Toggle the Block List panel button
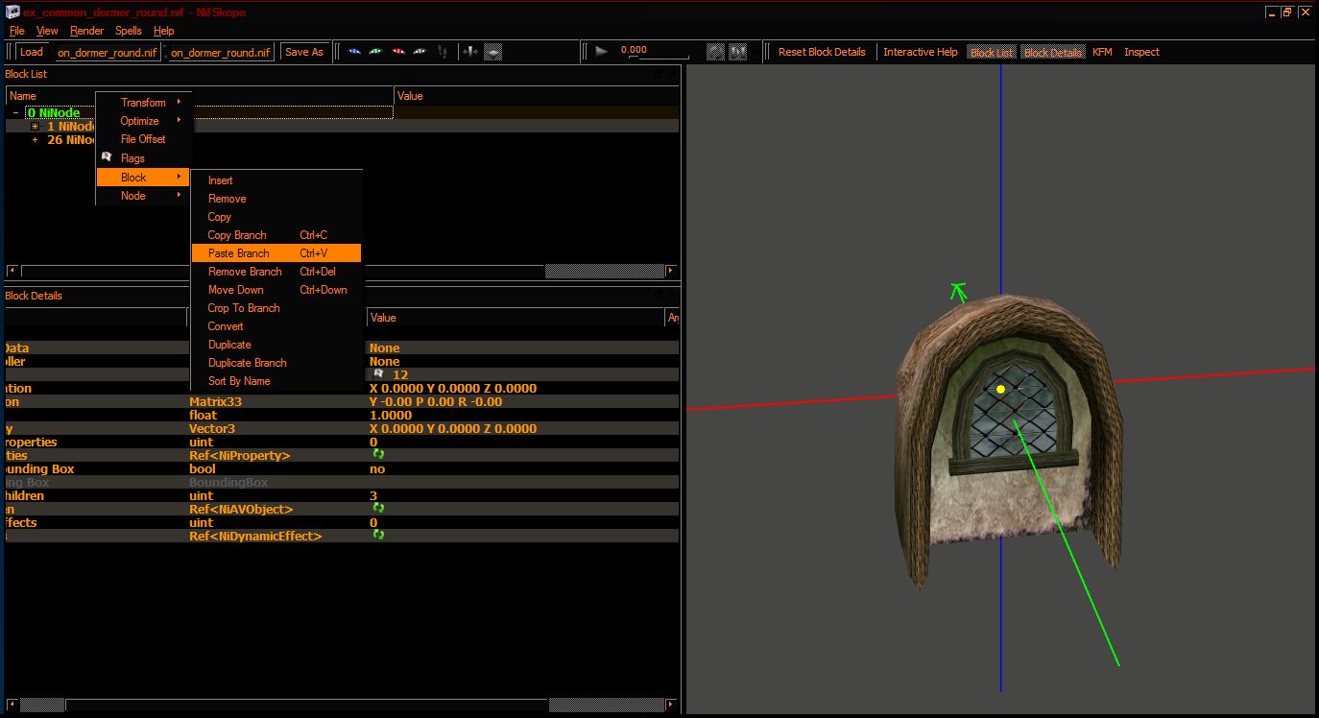The image size is (1319, 718). [x=992, y=52]
